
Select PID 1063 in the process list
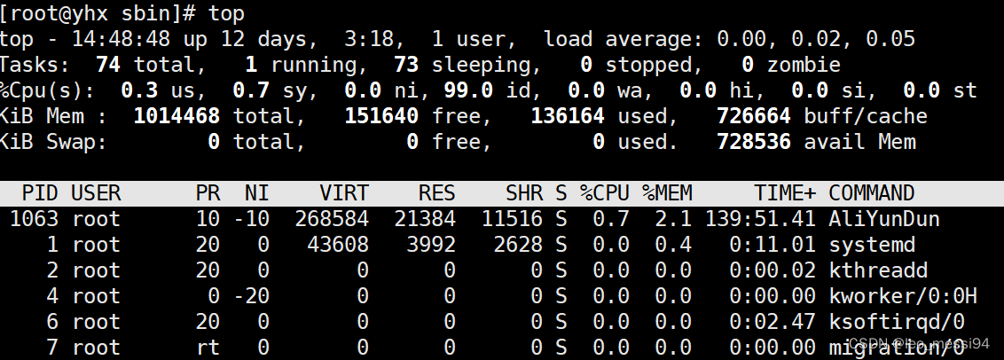click(x=34, y=219)
